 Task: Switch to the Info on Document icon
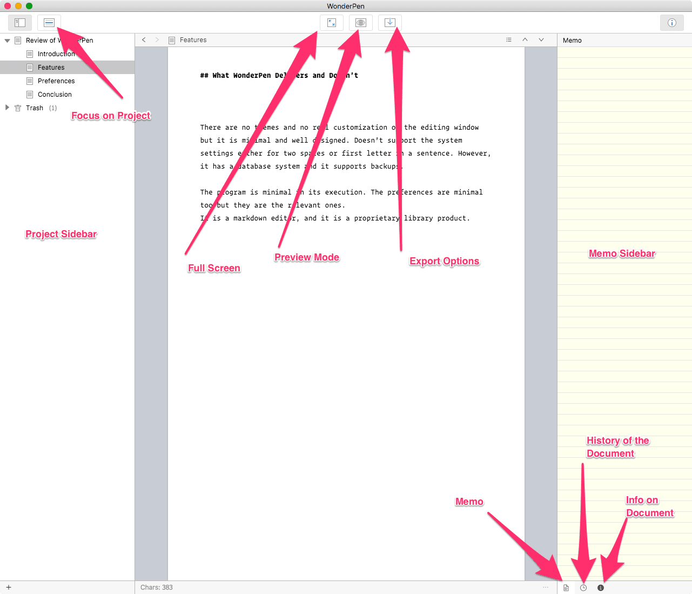(601, 588)
